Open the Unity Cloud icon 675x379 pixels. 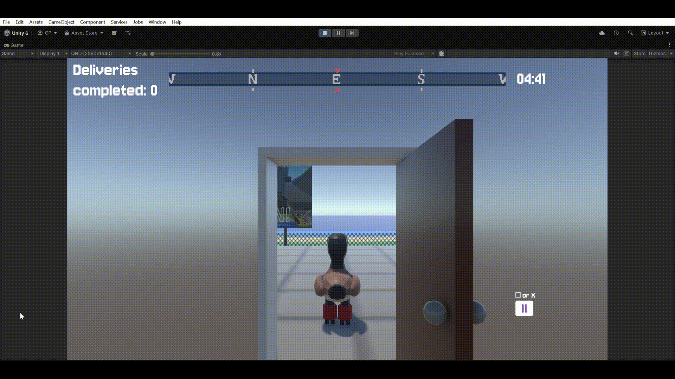(x=602, y=33)
